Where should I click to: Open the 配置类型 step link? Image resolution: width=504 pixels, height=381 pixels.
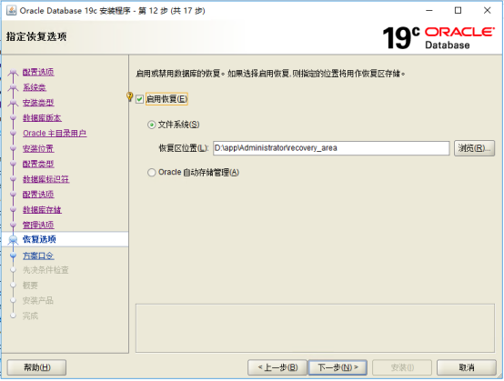(38, 164)
